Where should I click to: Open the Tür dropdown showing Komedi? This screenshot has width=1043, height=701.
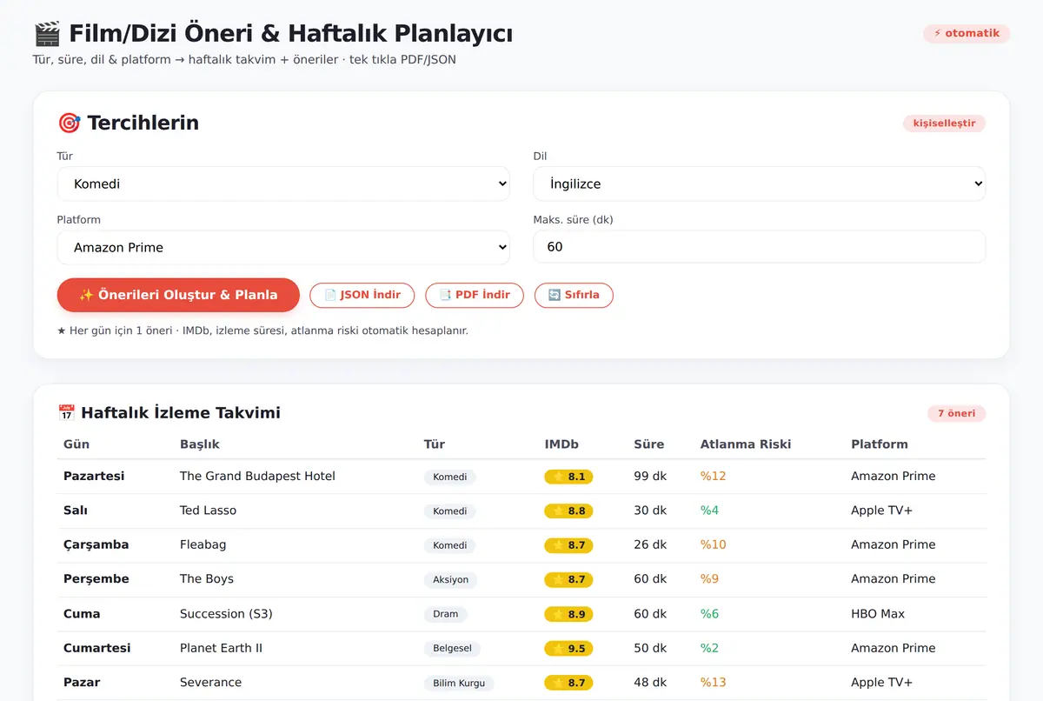click(283, 184)
